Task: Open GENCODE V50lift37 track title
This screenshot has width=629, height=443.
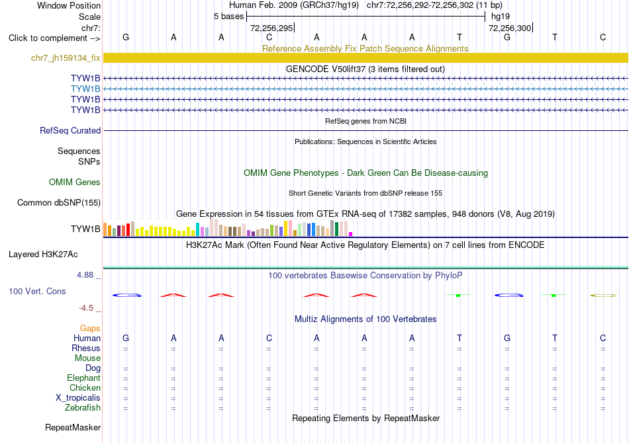Action: click(x=365, y=69)
